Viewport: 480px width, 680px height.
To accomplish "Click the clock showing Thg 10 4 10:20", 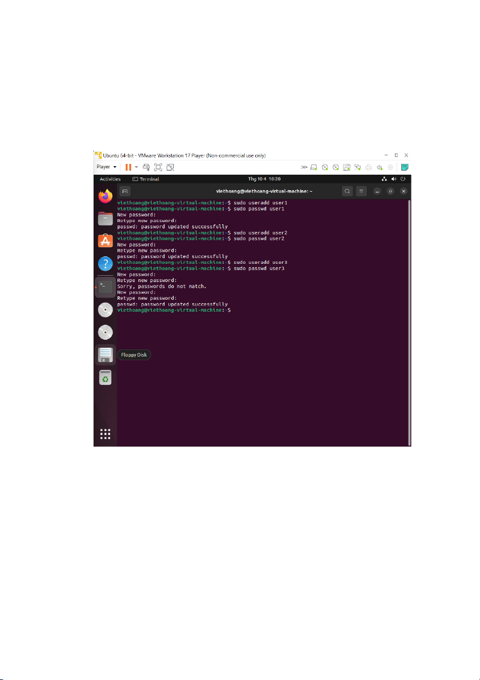I will 264,179.
